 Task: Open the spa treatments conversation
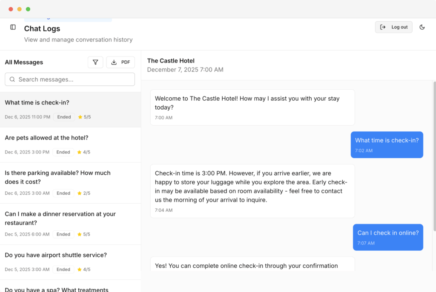[x=57, y=288]
